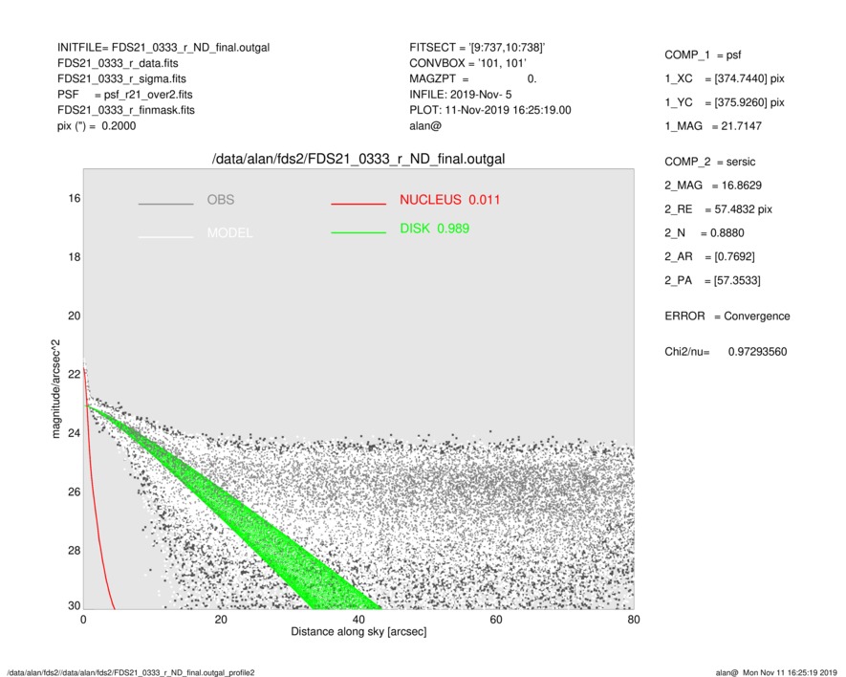This screenshot has width=846, height=677.
Task: Click the gray OBS legend line
Action: click(165, 204)
